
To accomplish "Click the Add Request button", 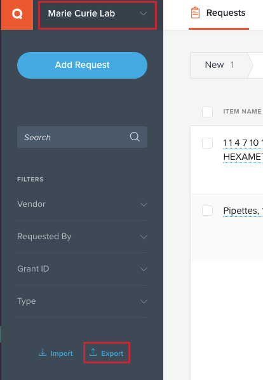I will coord(82,65).
